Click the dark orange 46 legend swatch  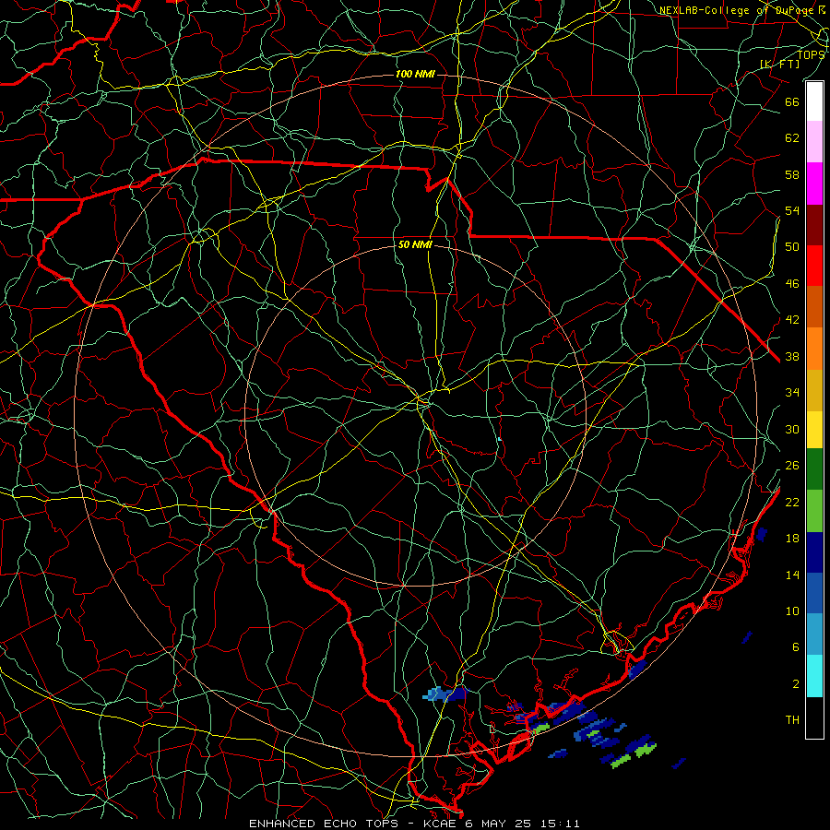pos(815,306)
